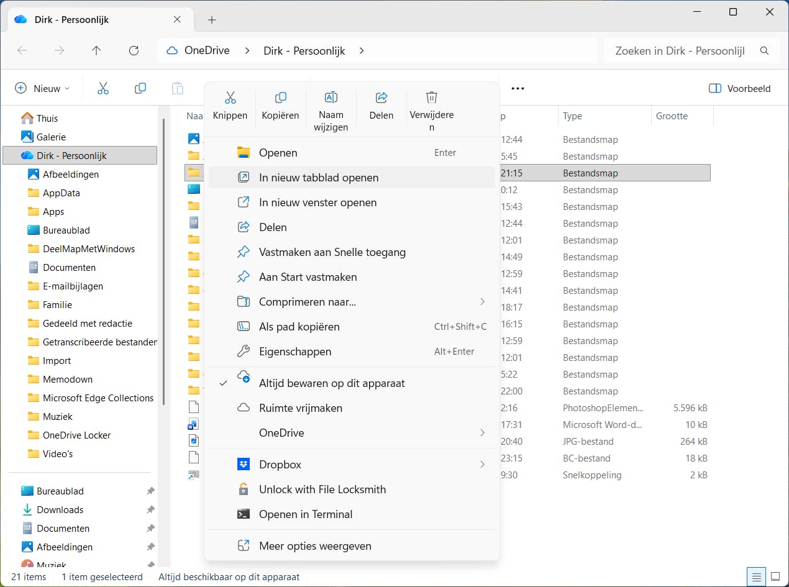Click the refresh icon in navigation bar
This screenshot has width=789, height=587.
click(134, 51)
